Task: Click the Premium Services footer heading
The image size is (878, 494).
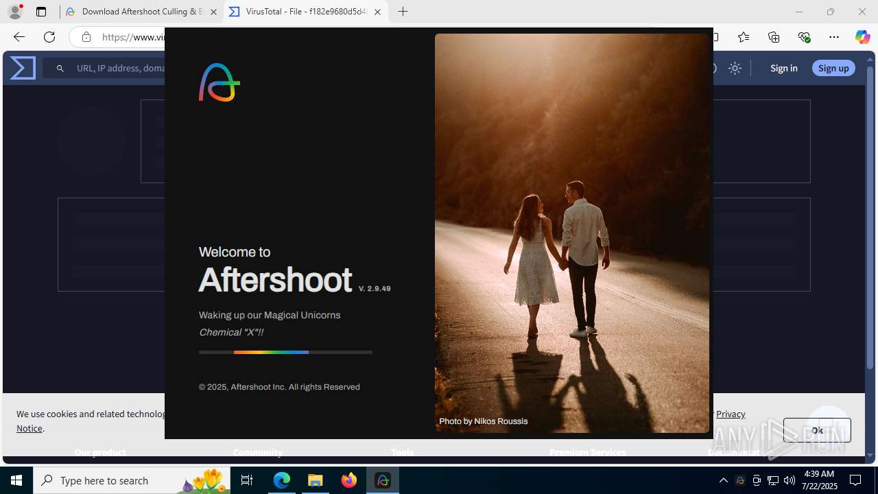Action: 588,452
